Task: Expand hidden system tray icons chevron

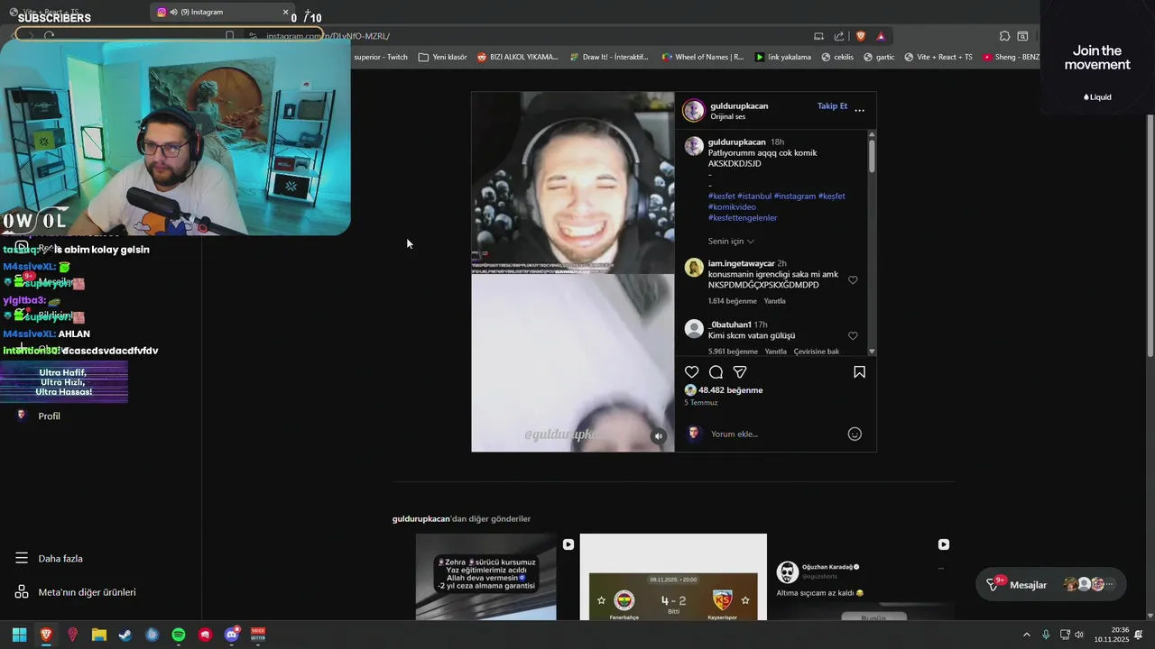Action: click(x=1026, y=635)
